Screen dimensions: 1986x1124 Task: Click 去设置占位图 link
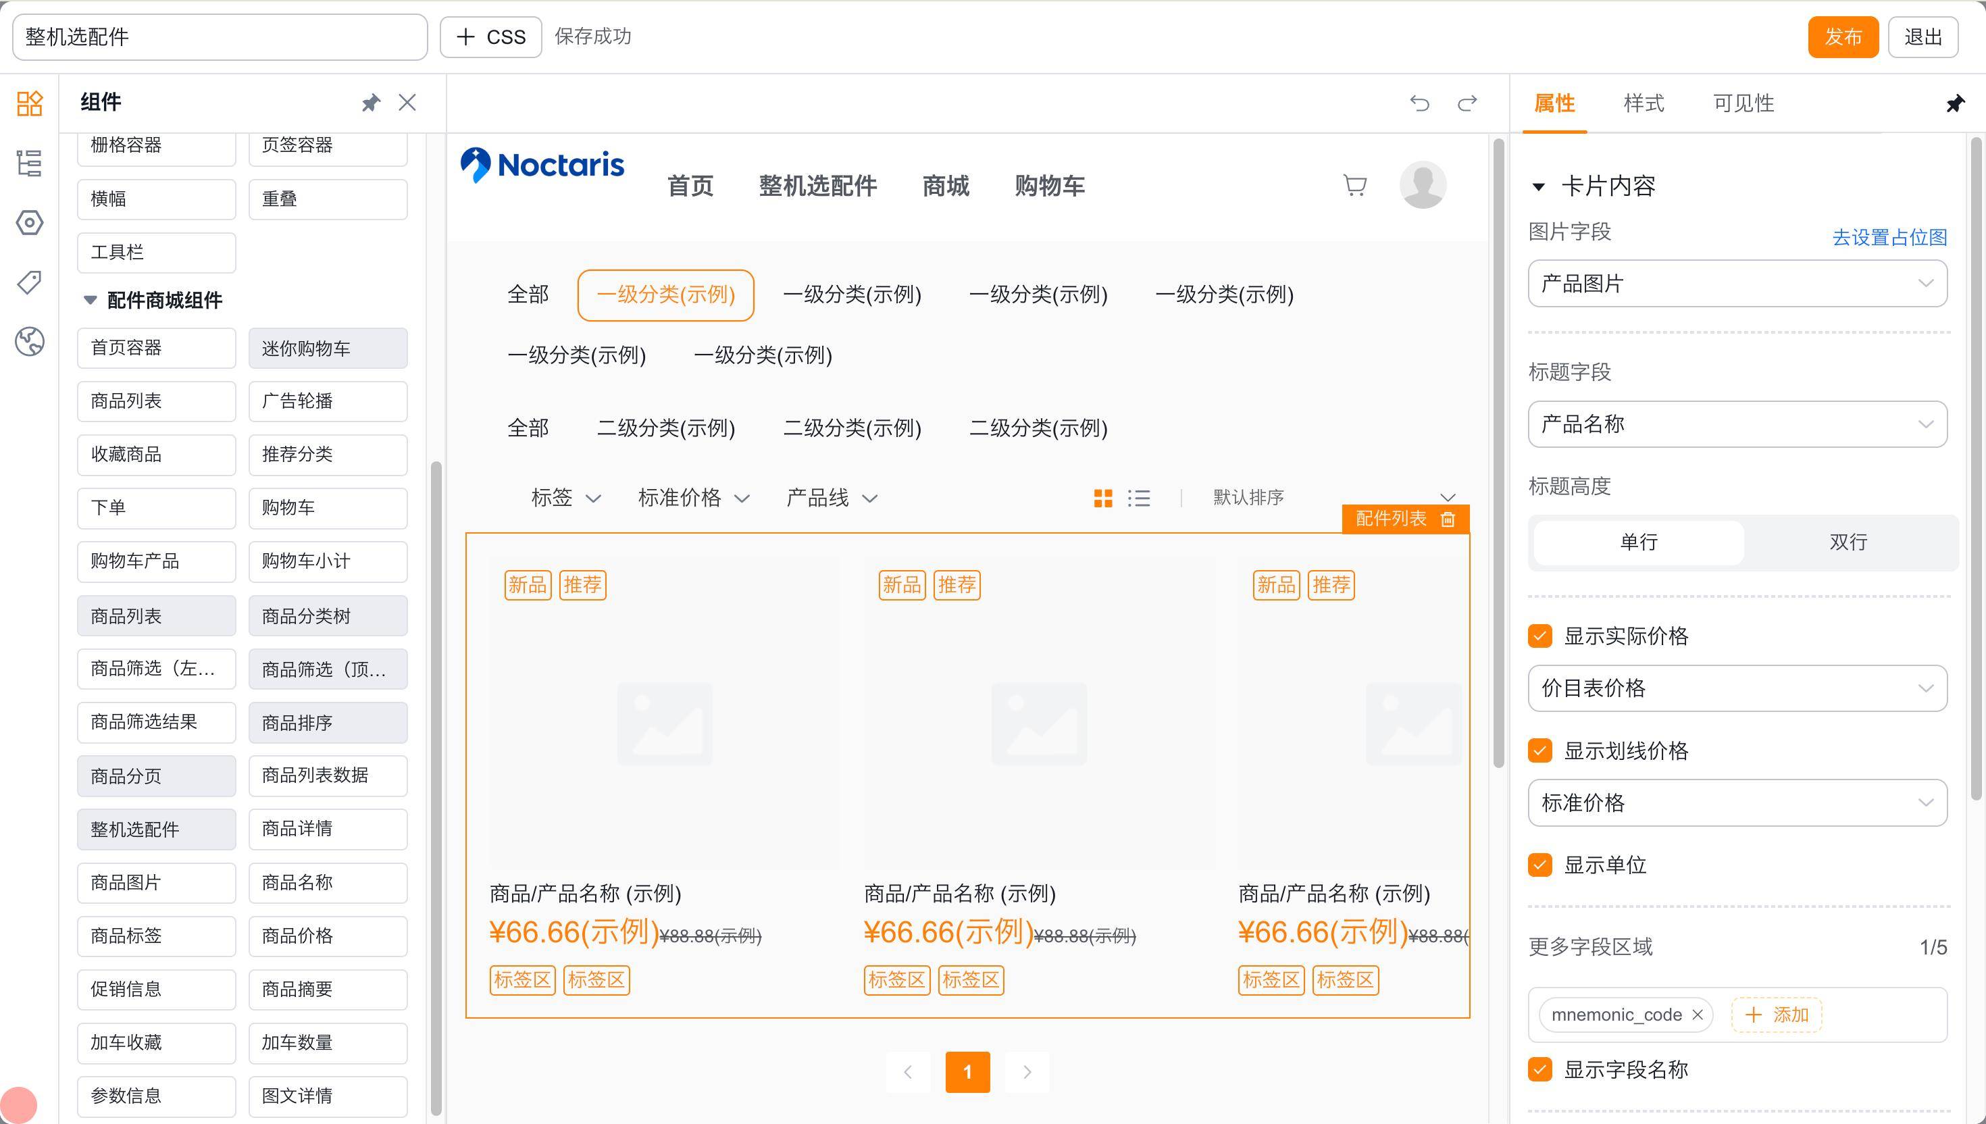pyautogui.click(x=1889, y=237)
